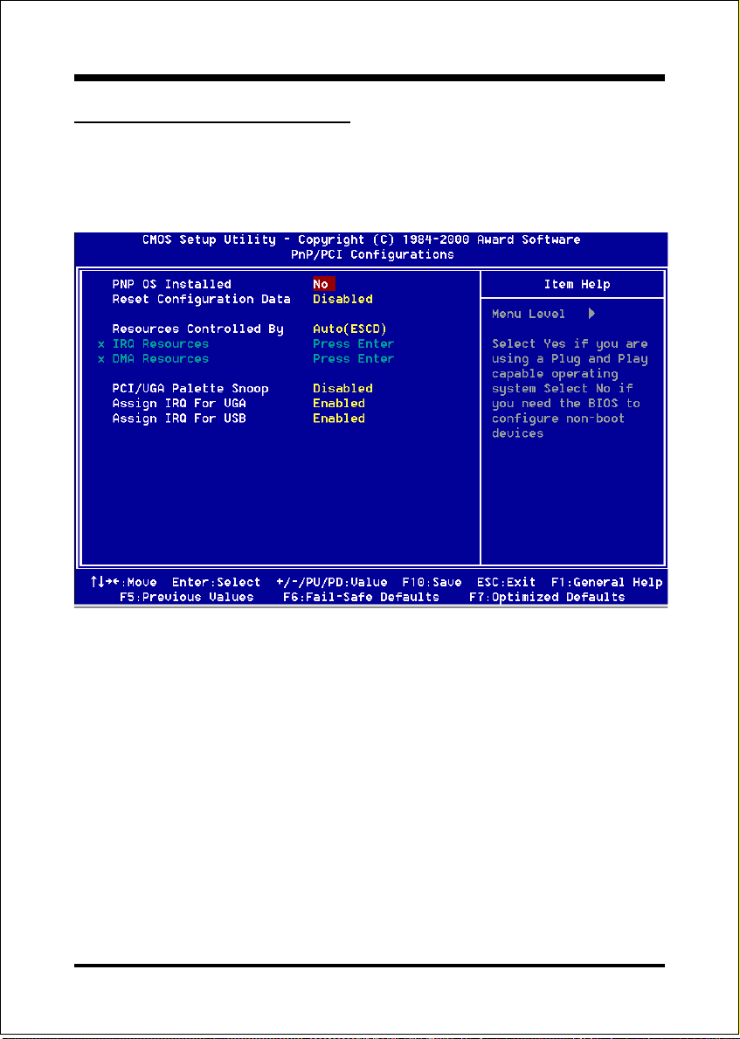This screenshot has height=1039, width=740.
Task: Toggle Enabled value for Assign IRQ For VGA
Action: click(x=338, y=404)
